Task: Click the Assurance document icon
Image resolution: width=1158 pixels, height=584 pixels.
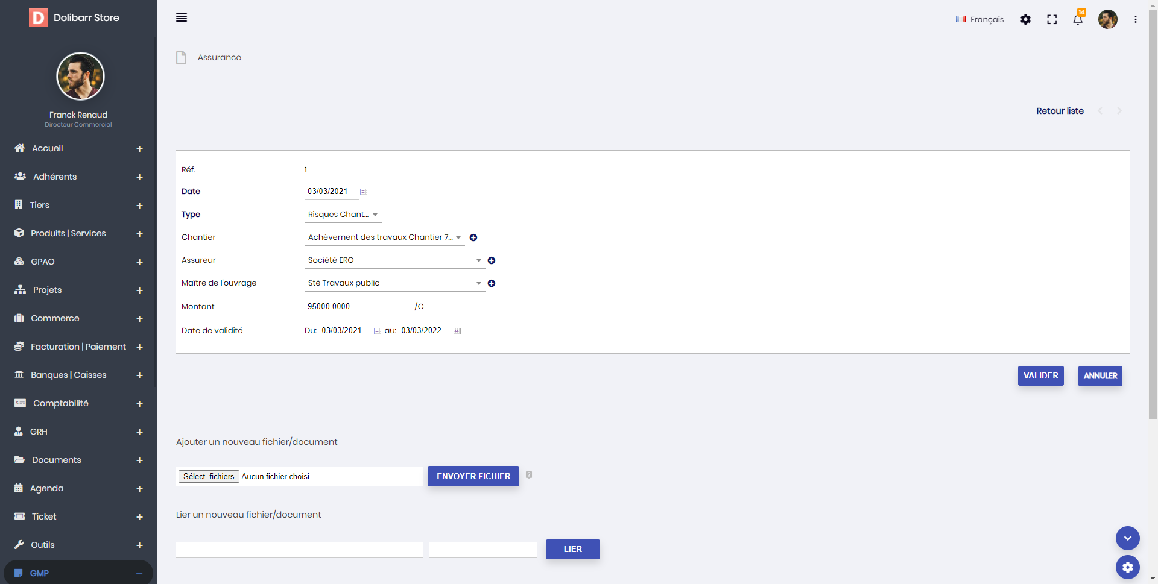Action: click(x=181, y=58)
